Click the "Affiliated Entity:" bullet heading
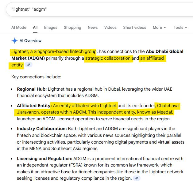The width and height of the screenshot is (193, 184). point(34,106)
